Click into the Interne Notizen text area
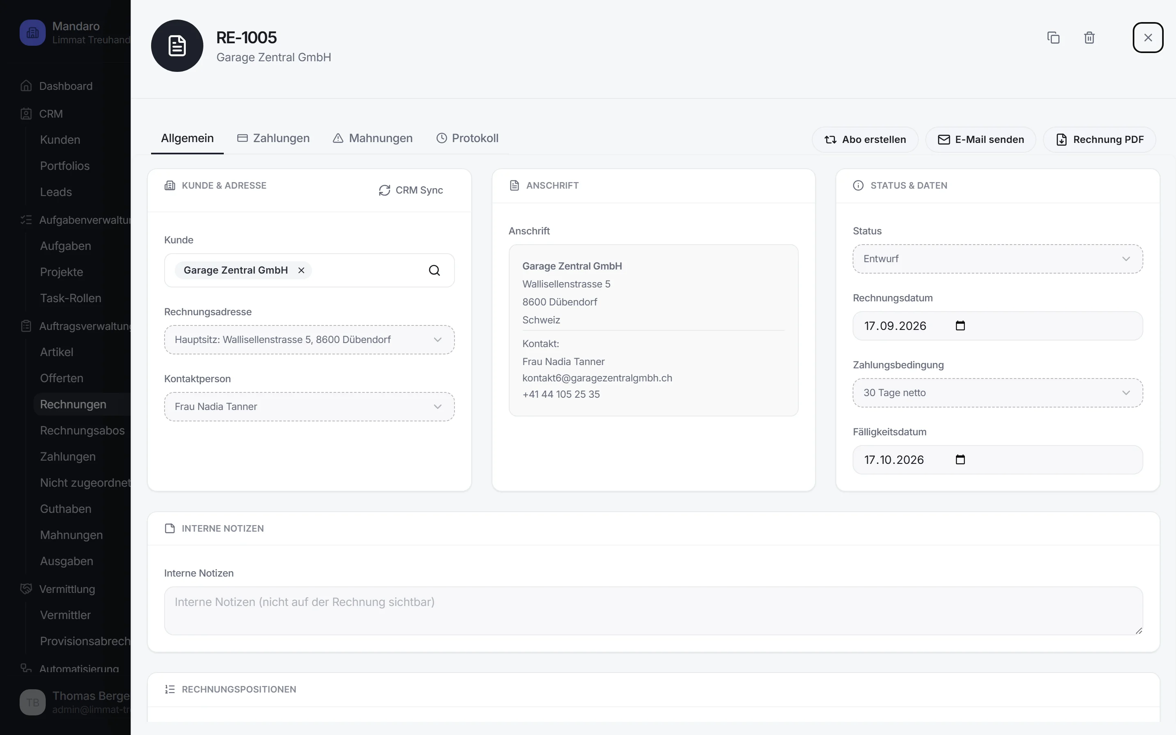Image resolution: width=1176 pixels, height=735 pixels. pos(653,610)
